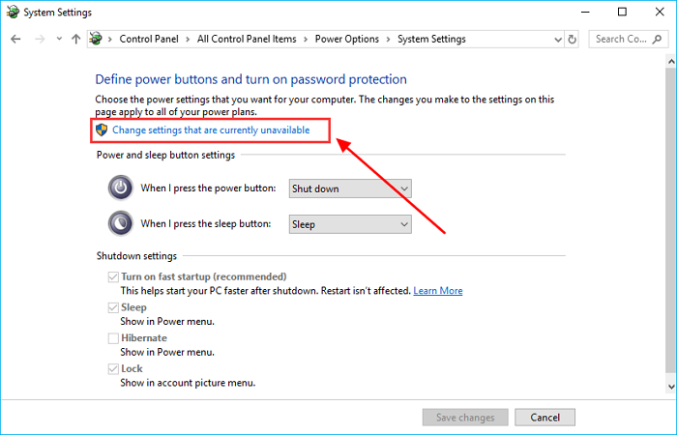Click the refresh icon beside address bar

[573, 40]
